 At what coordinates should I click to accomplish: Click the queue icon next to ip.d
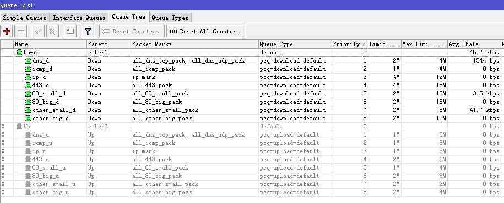pos(28,77)
